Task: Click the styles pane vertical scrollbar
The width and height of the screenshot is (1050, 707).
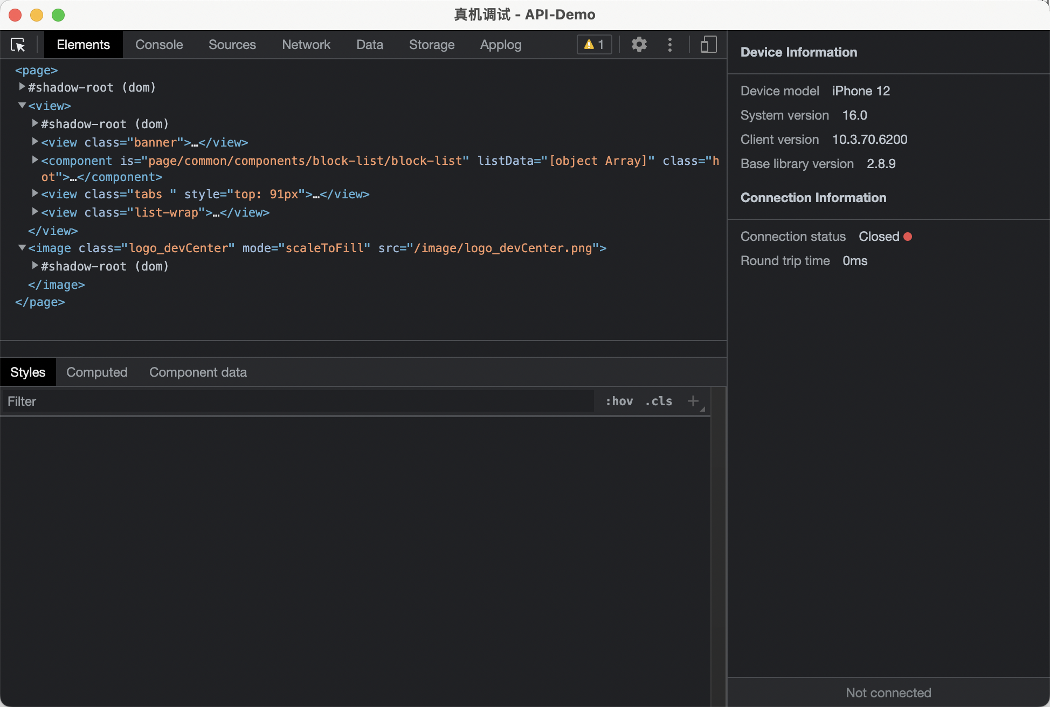Action: (718, 546)
